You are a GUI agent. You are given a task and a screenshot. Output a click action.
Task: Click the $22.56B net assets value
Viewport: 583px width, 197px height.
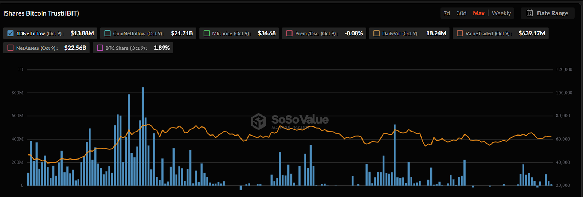coord(75,48)
